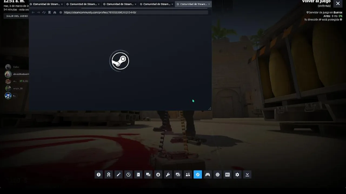Viewport: 346px width, 194px height.
Task: Click the site info globe beside URL
Action: 61,12
